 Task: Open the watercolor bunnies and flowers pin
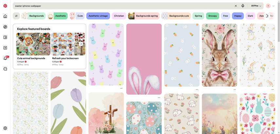tap(257, 55)
